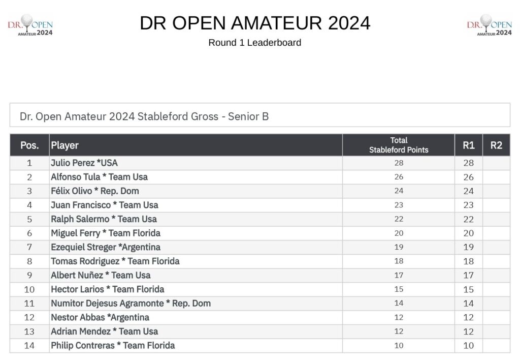
Task: Select Félix Olivo * Rep. Dom row
Action: [260, 191]
